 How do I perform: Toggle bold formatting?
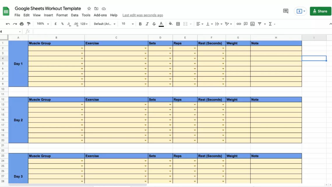140,24
